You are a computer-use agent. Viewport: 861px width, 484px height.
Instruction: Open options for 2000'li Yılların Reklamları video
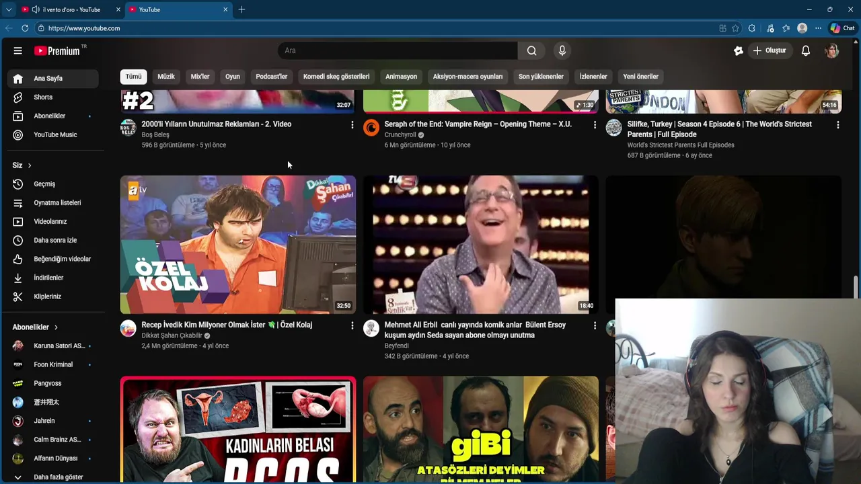(x=352, y=124)
